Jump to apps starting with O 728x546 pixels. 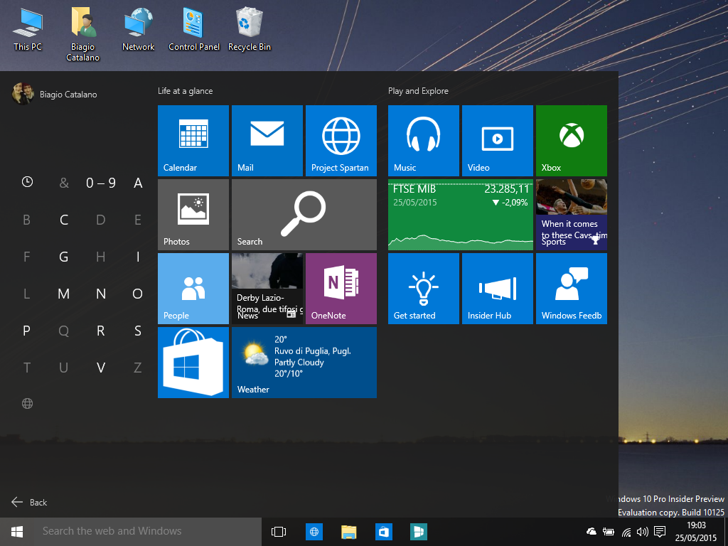pos(138,294)
